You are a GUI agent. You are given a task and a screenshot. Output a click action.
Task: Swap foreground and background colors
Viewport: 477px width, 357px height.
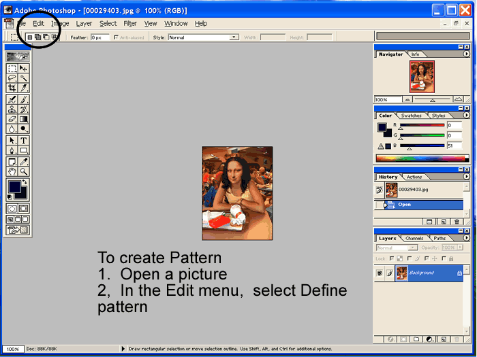click(x=25, y=182)
